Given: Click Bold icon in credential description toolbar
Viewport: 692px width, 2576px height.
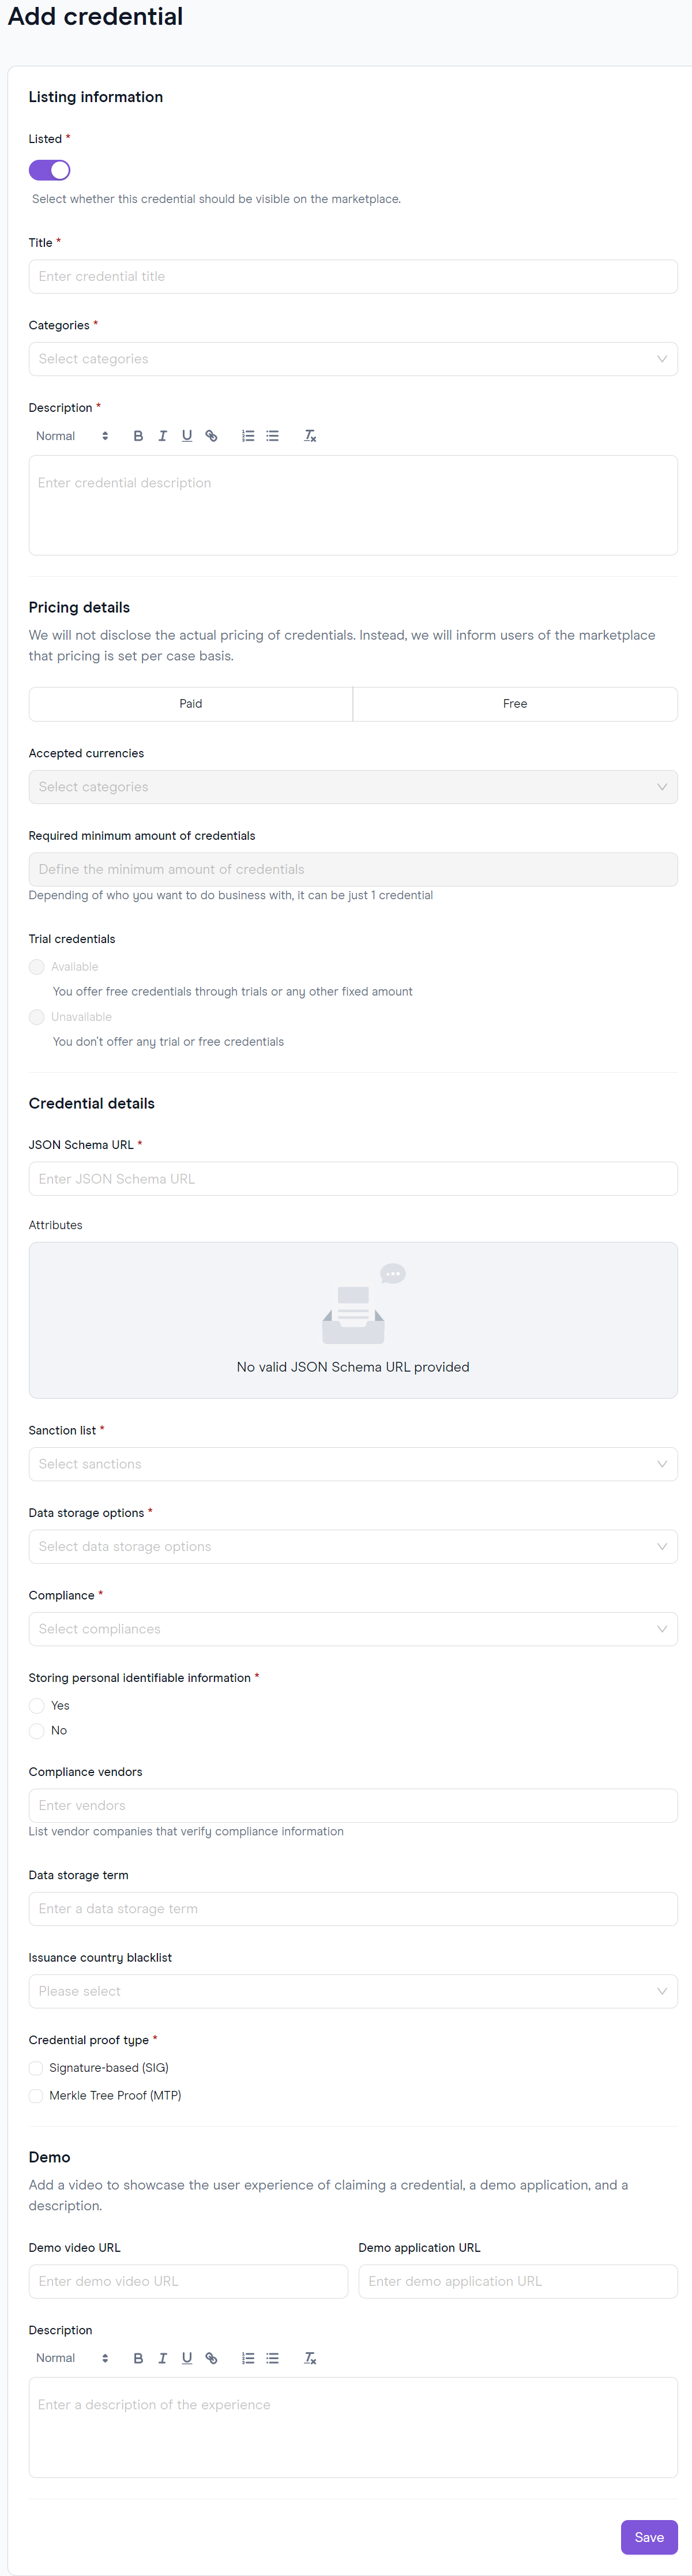Looking at the screenshot, I should coord(138,436).
